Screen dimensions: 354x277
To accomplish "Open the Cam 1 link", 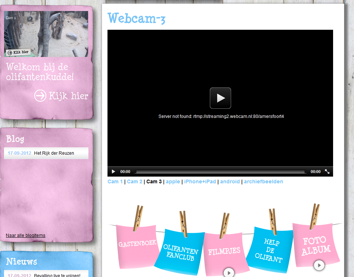I will 115,181.
